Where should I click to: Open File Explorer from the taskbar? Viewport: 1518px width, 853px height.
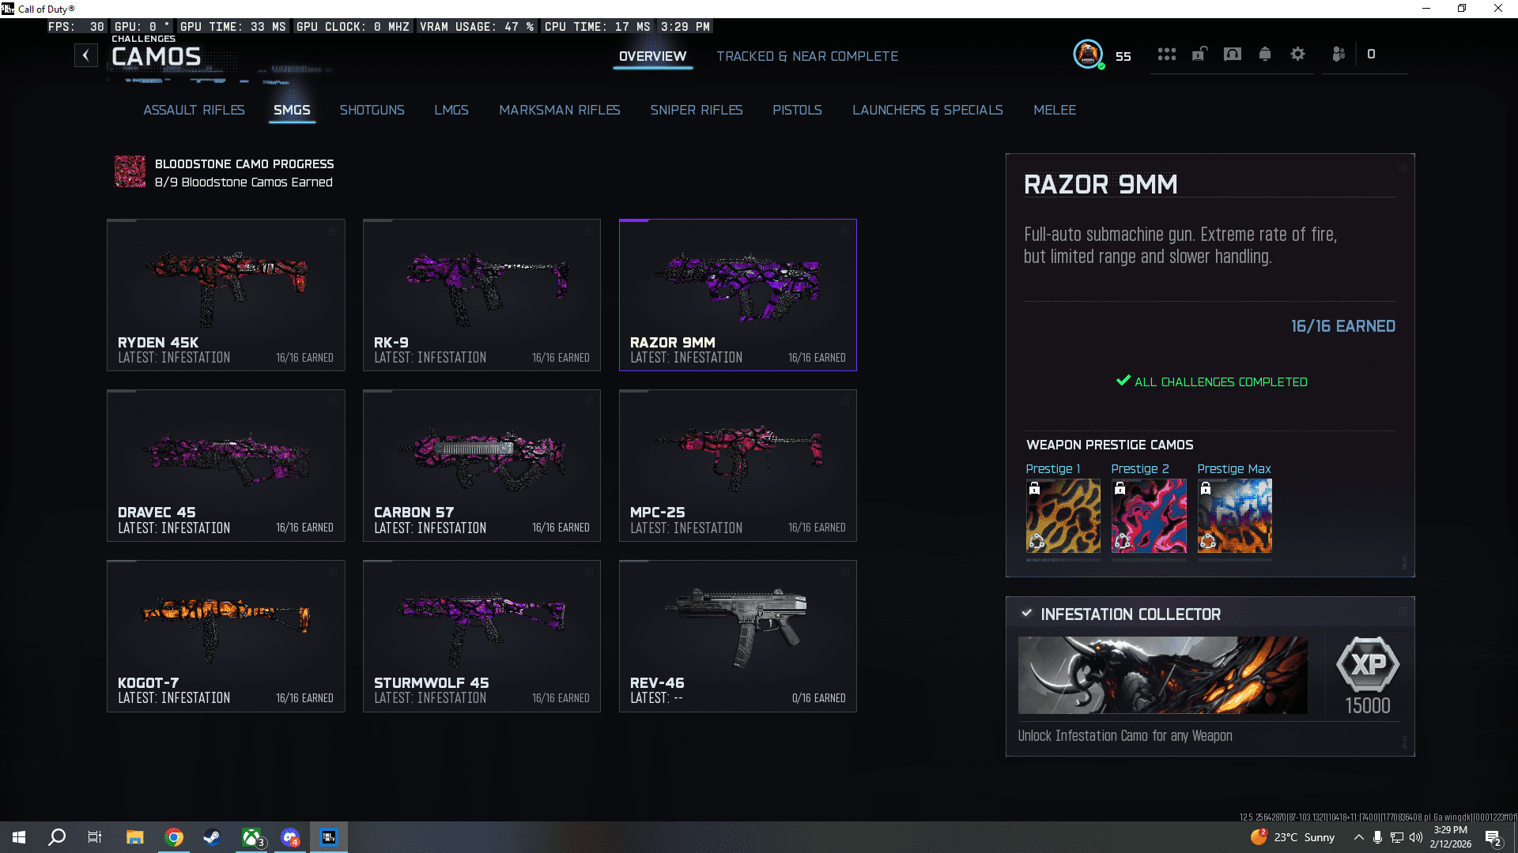[x=135, y=837]
